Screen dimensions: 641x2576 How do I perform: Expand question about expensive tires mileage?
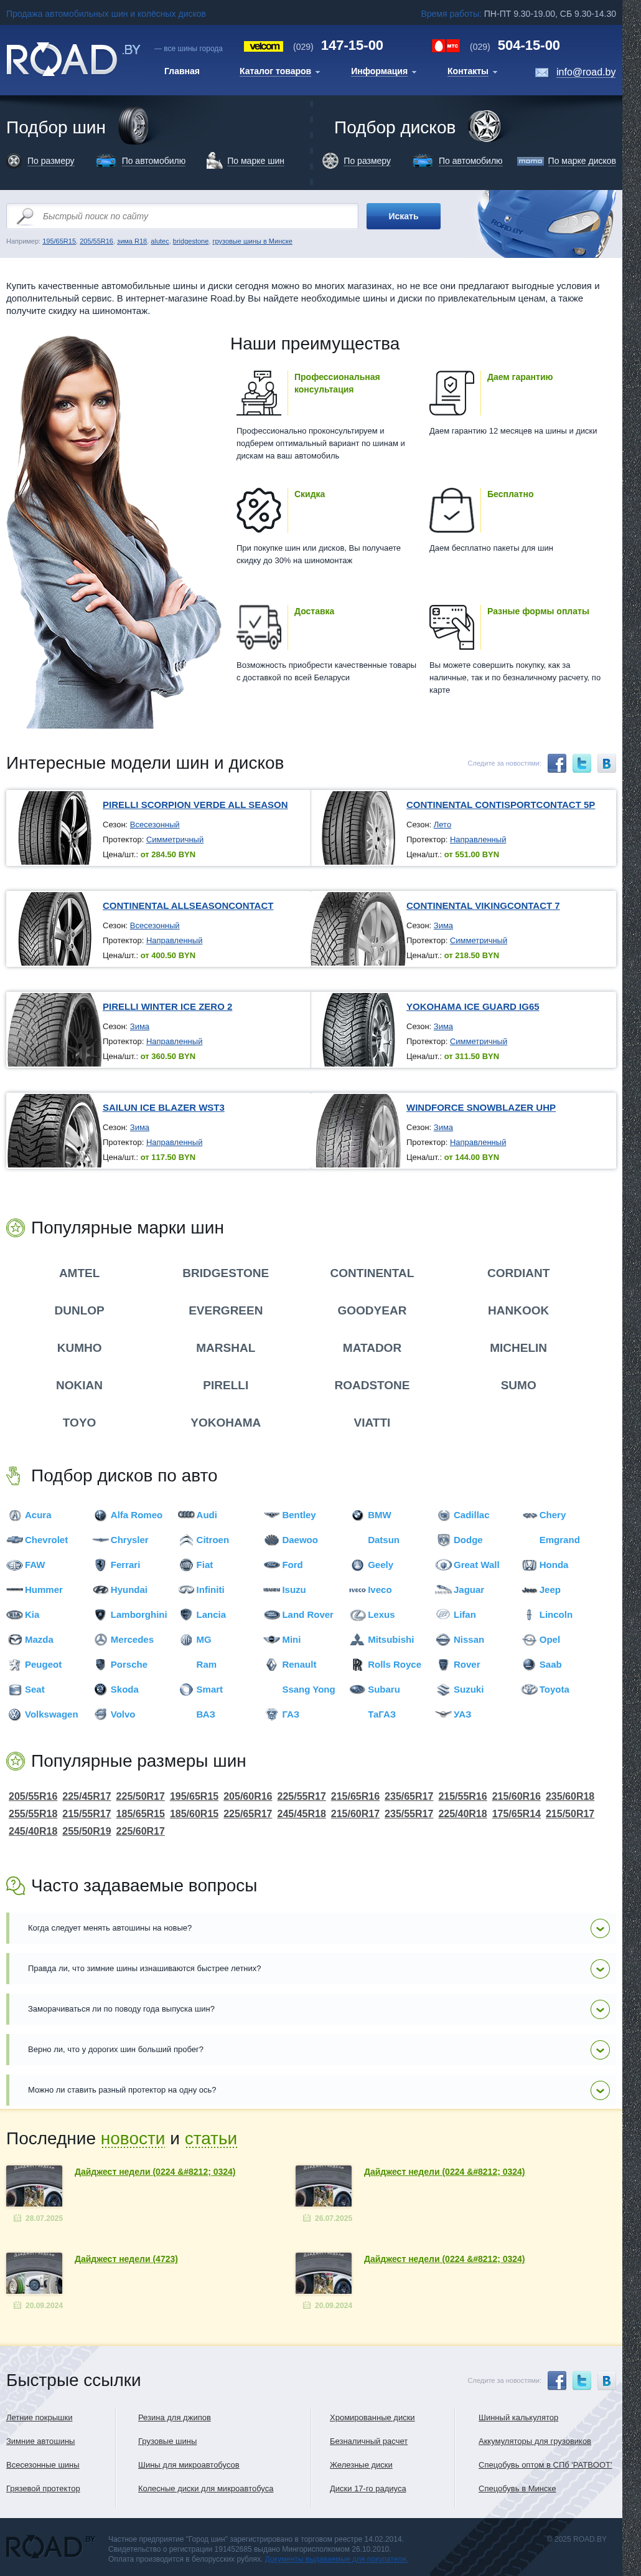tap(600, 2049)
